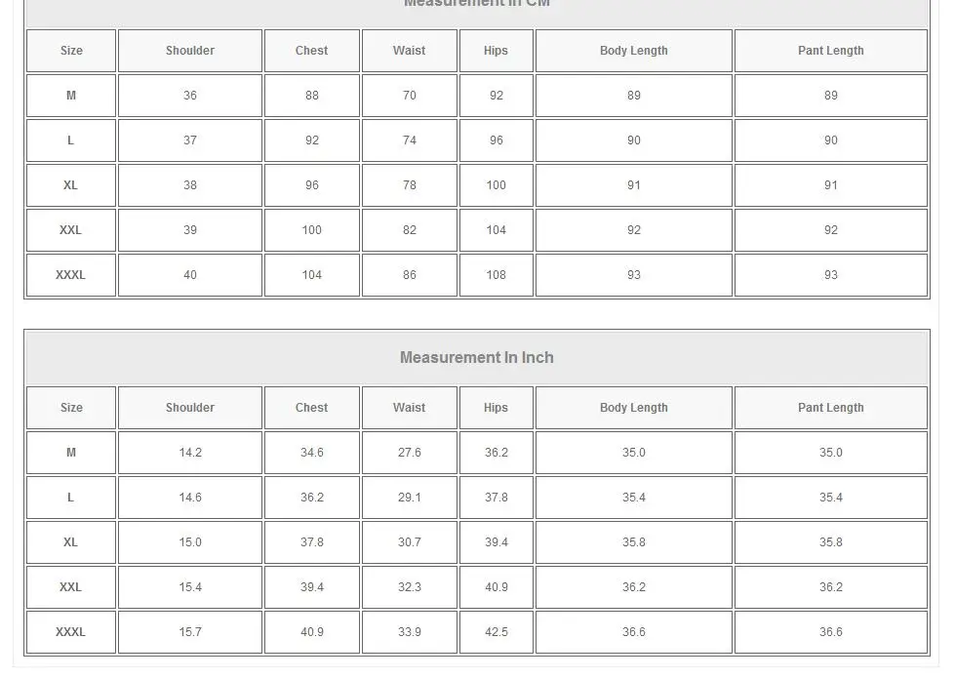Image resolution: width=955 pixels, height=679 pixels.
Task: Click the Hips header in CM table
Action: 497,51
